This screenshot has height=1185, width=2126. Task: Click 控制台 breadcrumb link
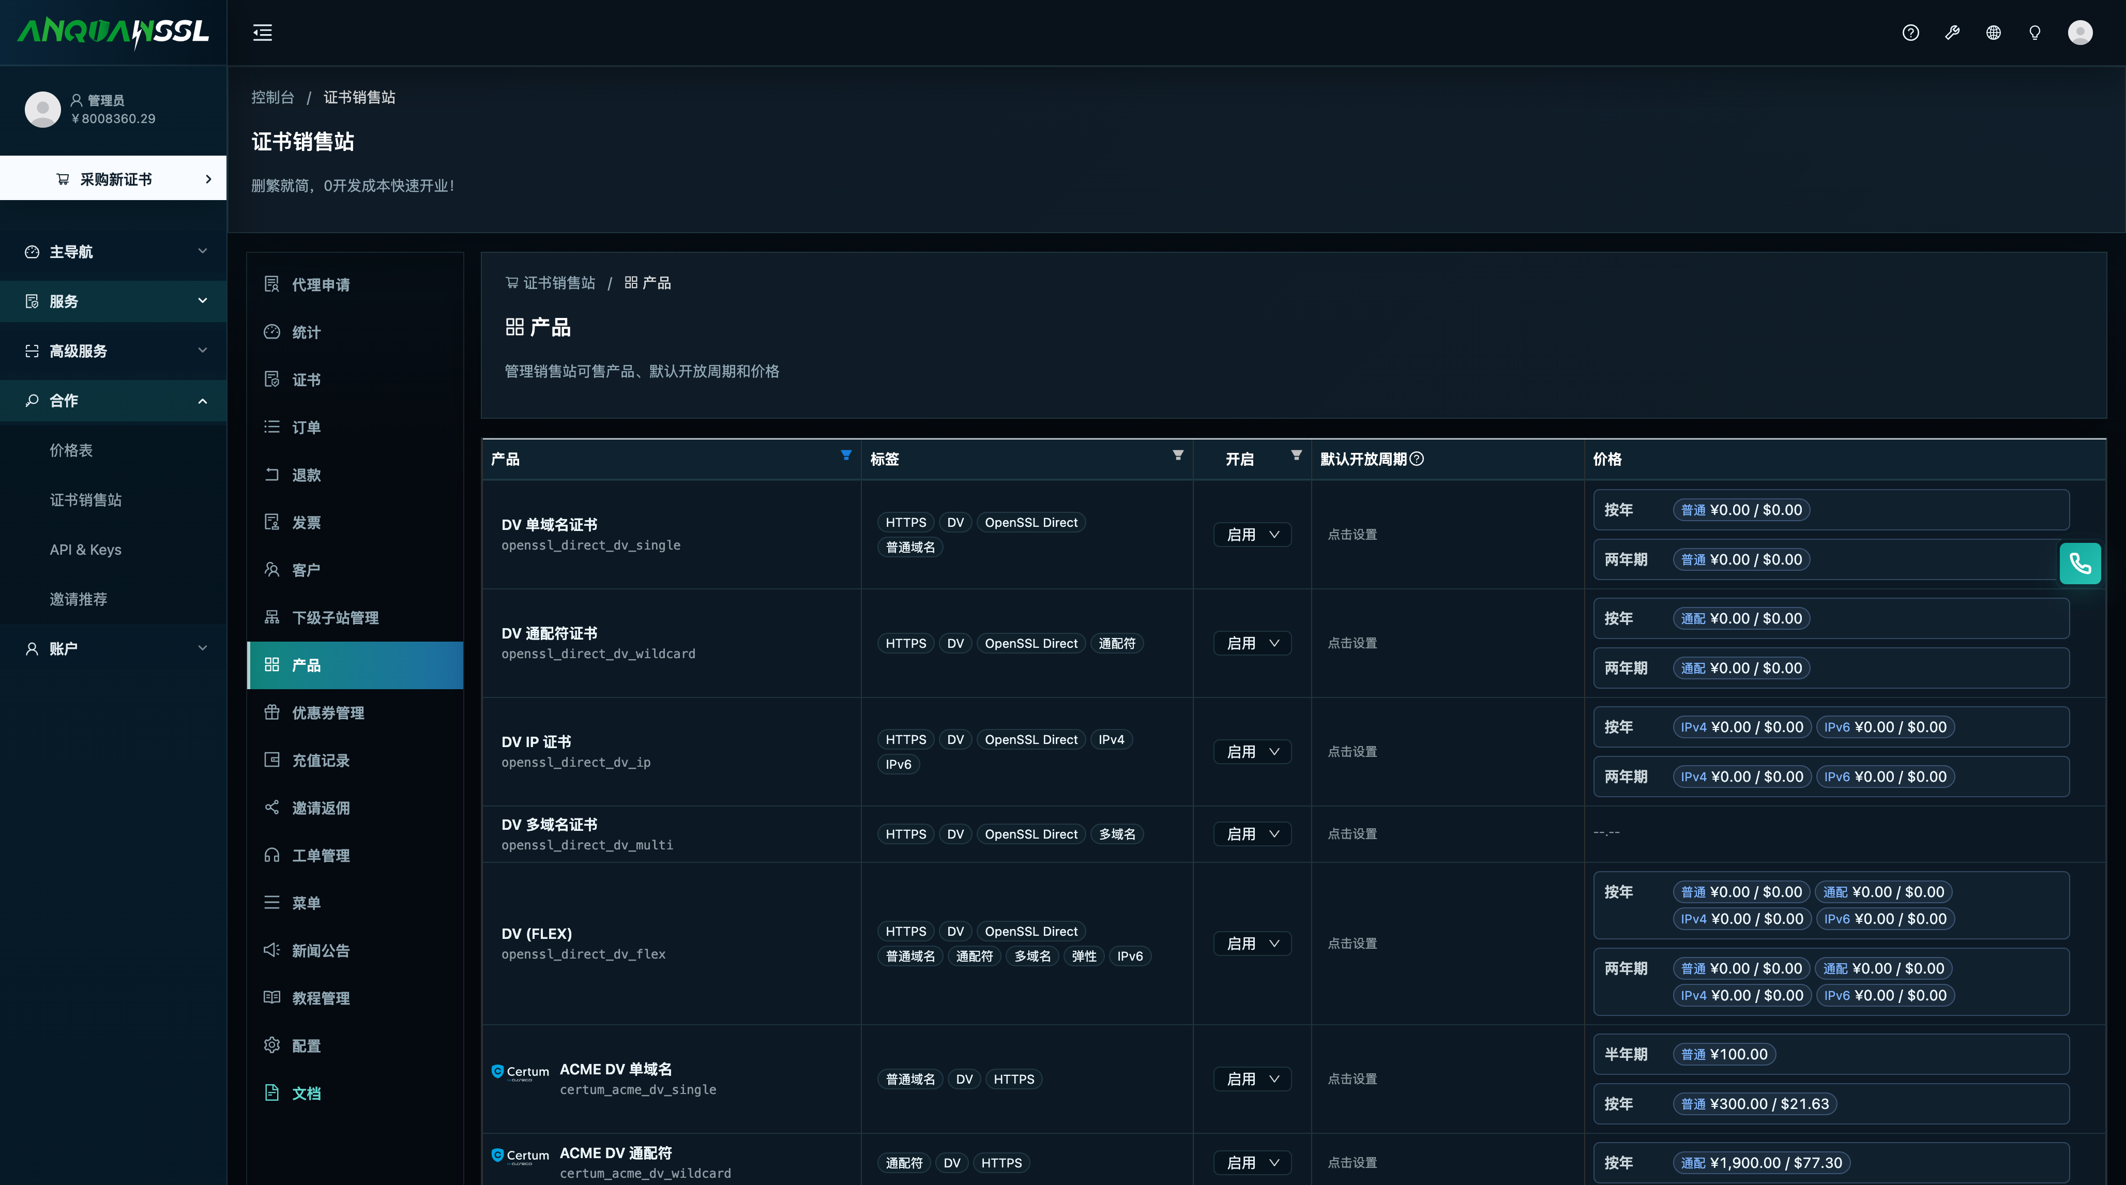coord(272,97)
